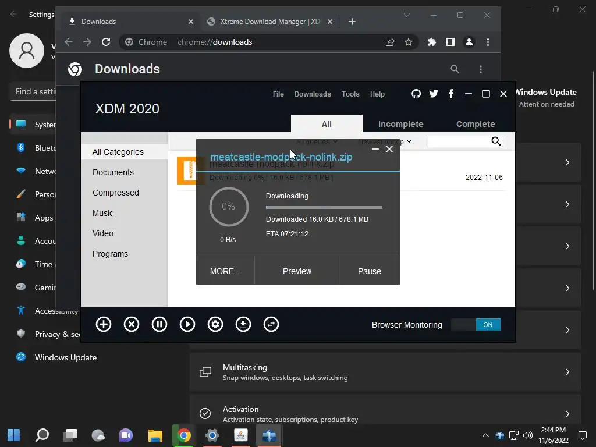Click the meatcastle-modpack-nolink.zip title link

(281, 157)
